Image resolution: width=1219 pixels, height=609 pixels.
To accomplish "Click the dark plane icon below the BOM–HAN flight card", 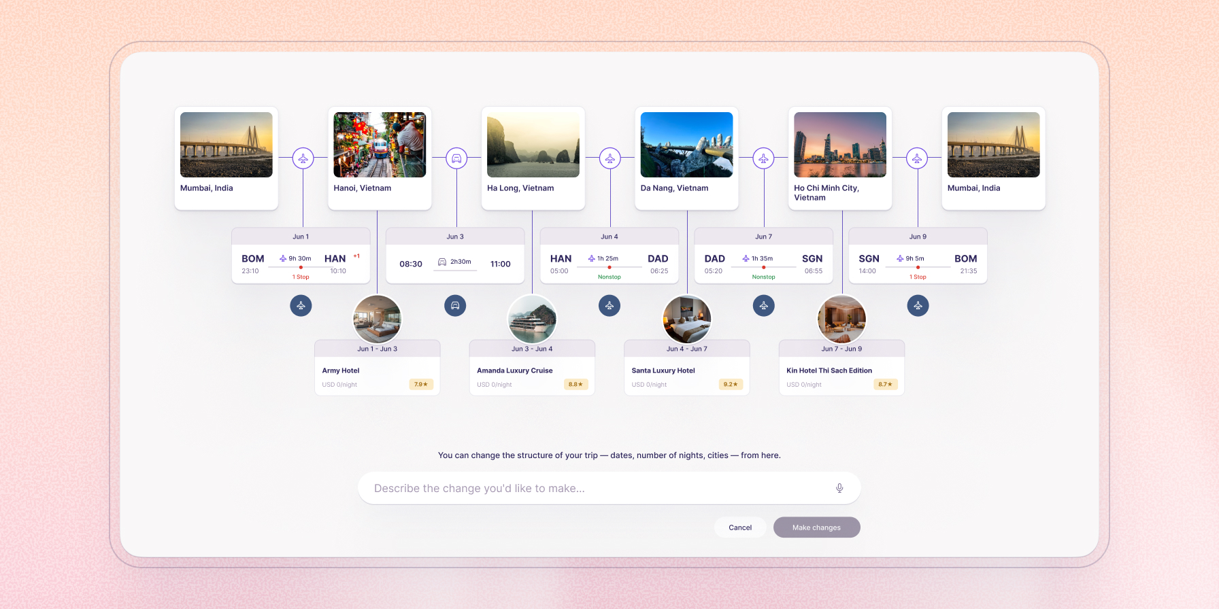I will (301, 305).
